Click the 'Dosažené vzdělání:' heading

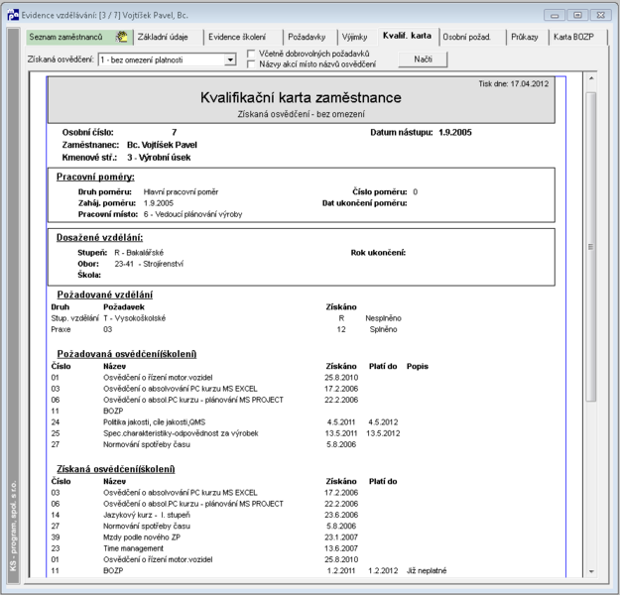pyautogui.click(x=99, y=238)
